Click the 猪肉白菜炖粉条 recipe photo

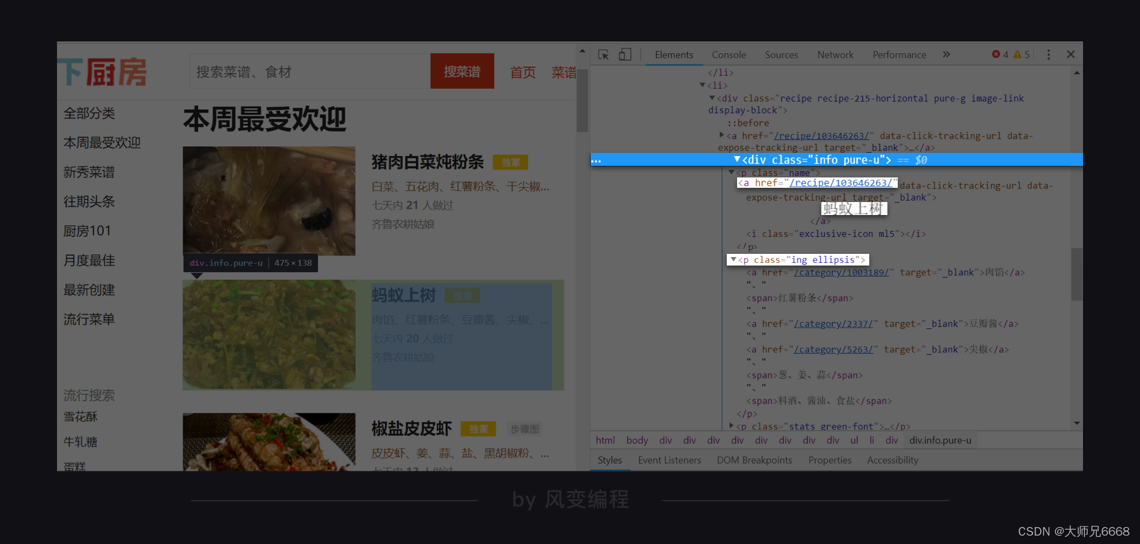(x=269, y=201)
